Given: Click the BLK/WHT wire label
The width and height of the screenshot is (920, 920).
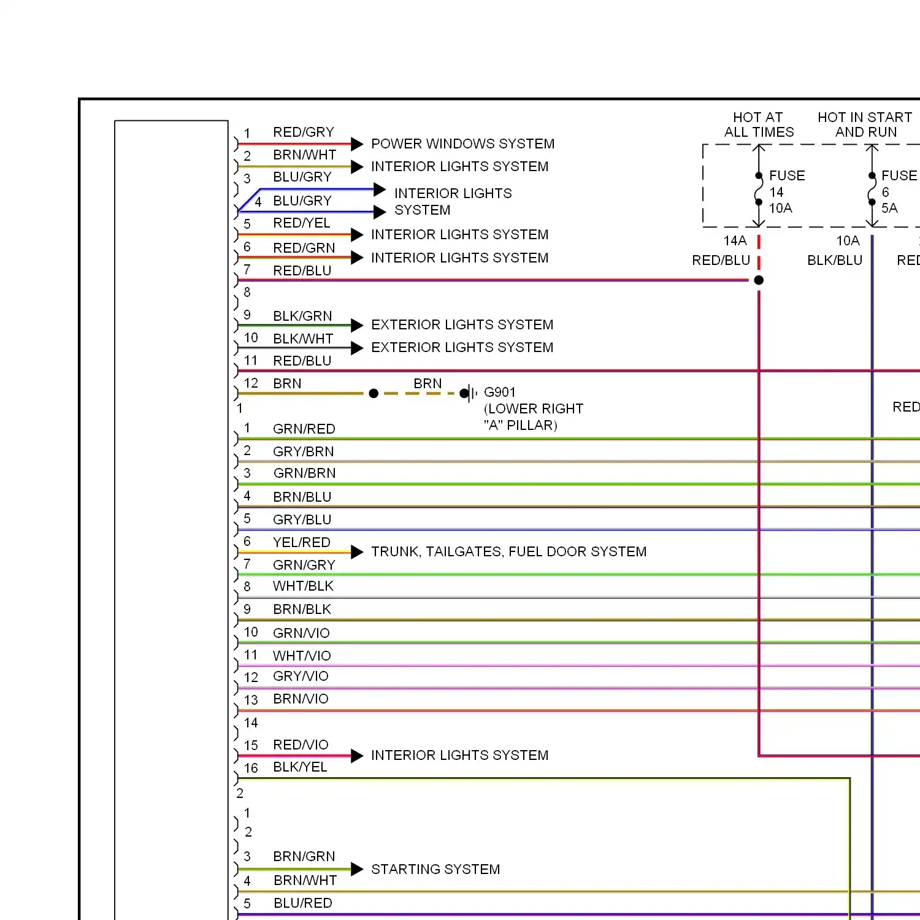Looking at the screenshot, I should pos(303,339).
